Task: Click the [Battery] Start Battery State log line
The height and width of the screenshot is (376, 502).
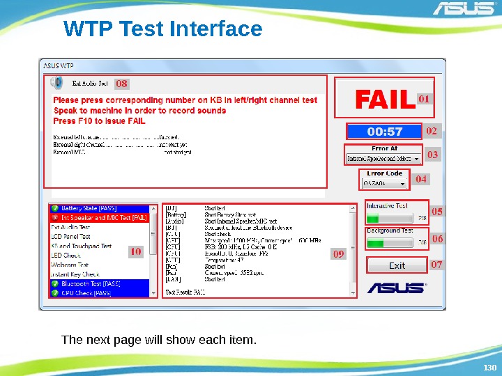Action: coord(211,215)
